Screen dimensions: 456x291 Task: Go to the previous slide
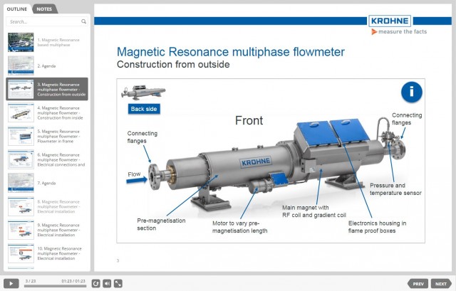(418, 283)
